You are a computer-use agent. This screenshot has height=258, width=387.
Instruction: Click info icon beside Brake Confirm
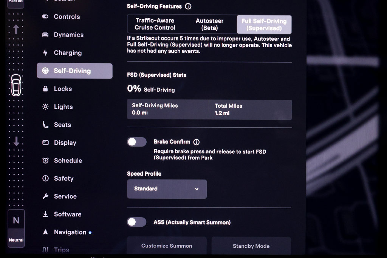point(197,142)
